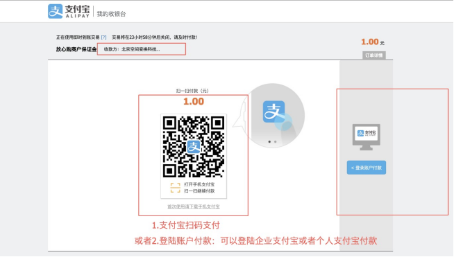Click the 扫一扫付款（元） label

point(192,91)
